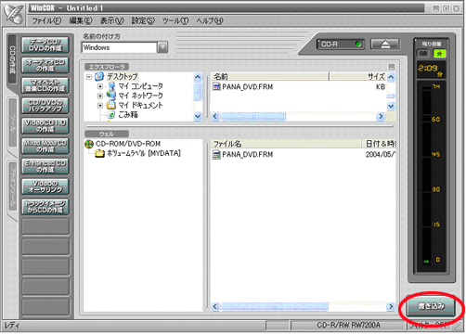Click the 書き込み write button

[431, 307]
